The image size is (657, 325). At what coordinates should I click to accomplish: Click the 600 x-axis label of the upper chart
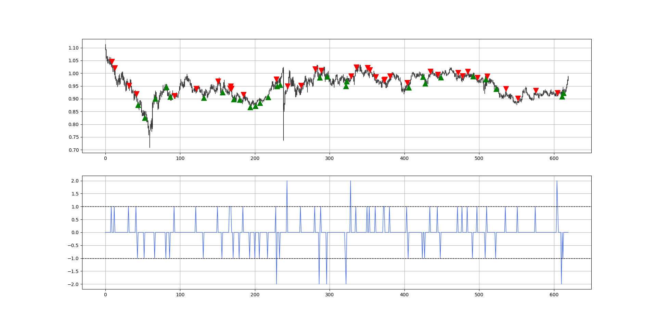[x=554, y=159]
